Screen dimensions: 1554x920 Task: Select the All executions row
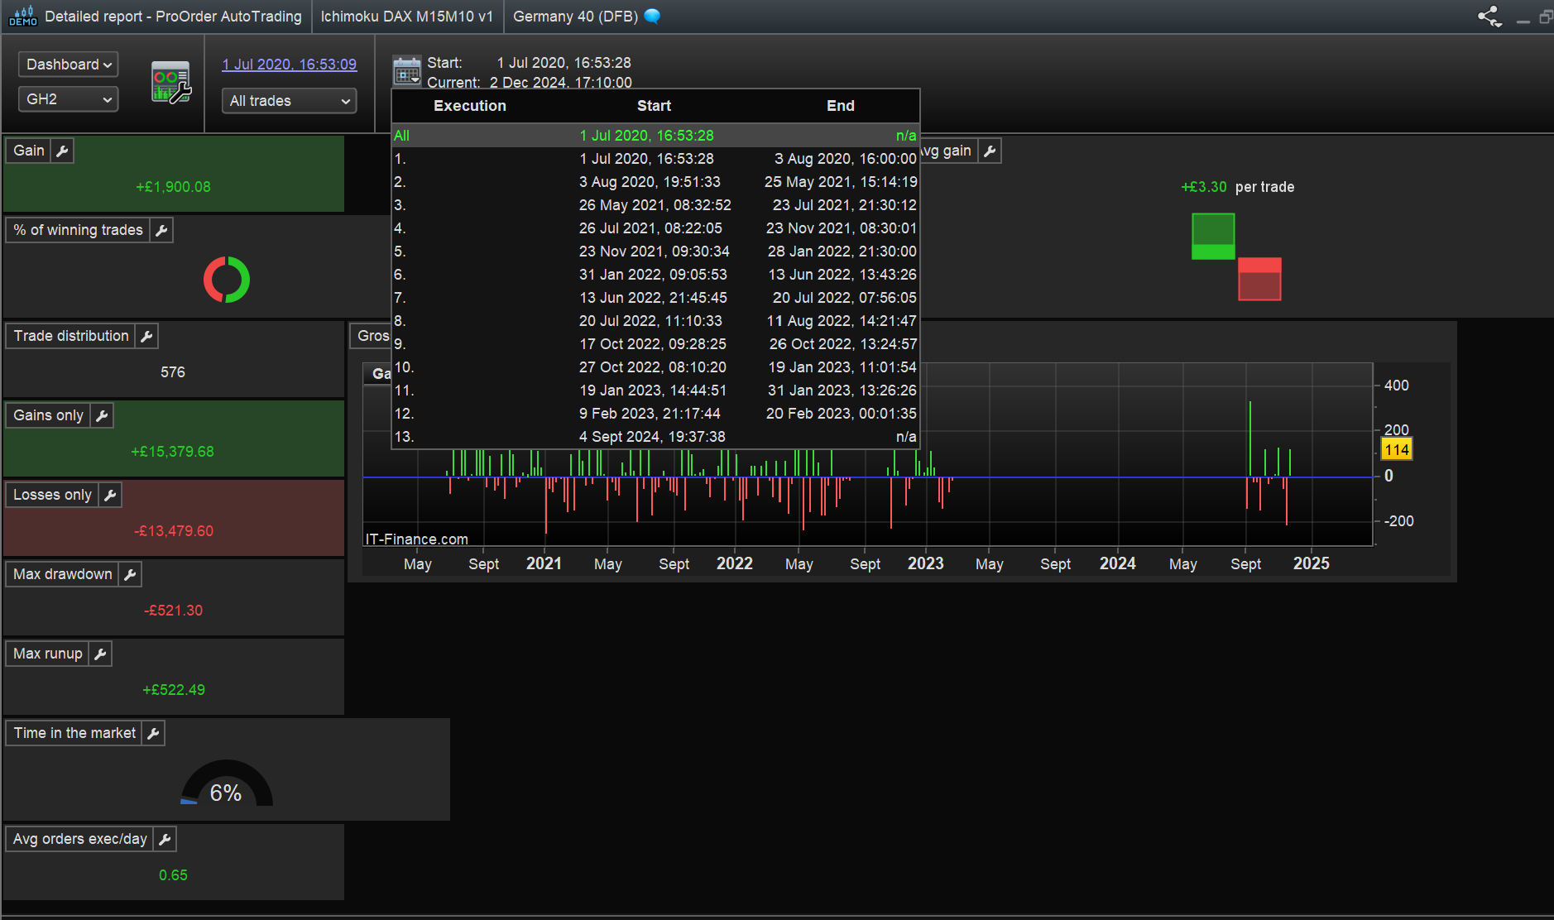pos(655,136)
